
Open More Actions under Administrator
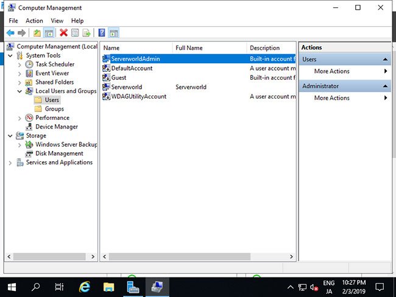coord(331,98)
